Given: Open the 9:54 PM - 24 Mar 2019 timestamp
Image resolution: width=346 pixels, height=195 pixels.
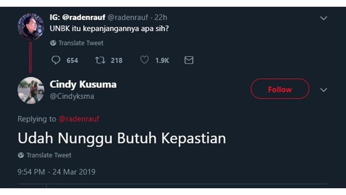Looking at the screenshot, I should point(57,172).
